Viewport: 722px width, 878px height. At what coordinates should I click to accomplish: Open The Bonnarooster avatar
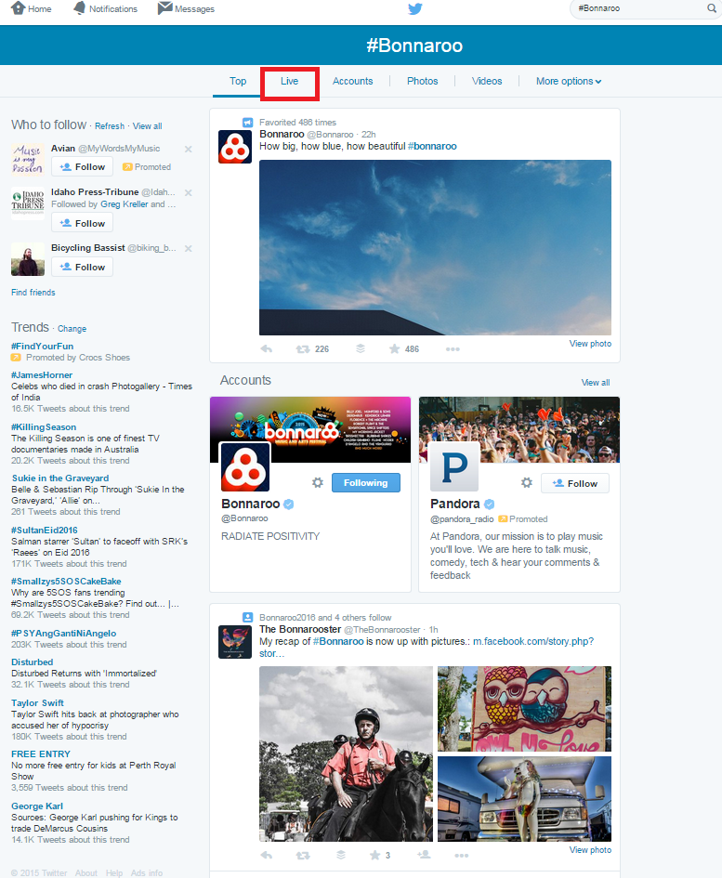click(235, 642)
